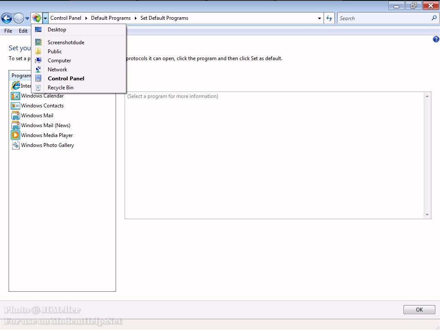
Task: Click the Windows Contacts icon
Action: click(x=15, y=106)
